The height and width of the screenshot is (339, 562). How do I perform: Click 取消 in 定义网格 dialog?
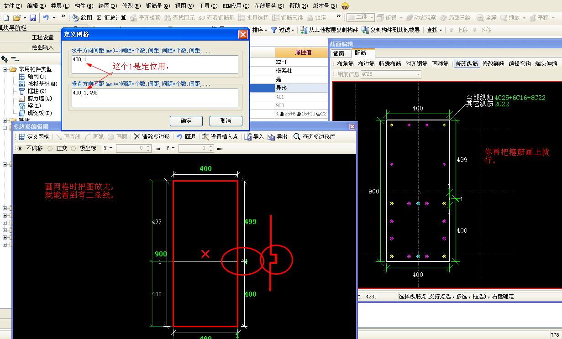click(226, 121)
